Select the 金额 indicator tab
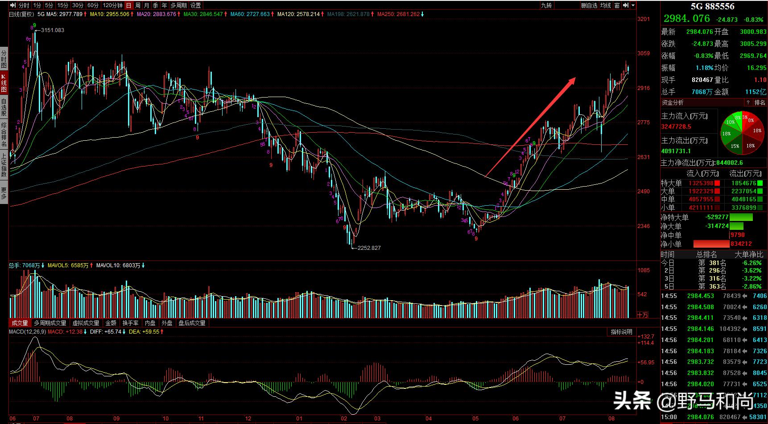 click(111, 323)
